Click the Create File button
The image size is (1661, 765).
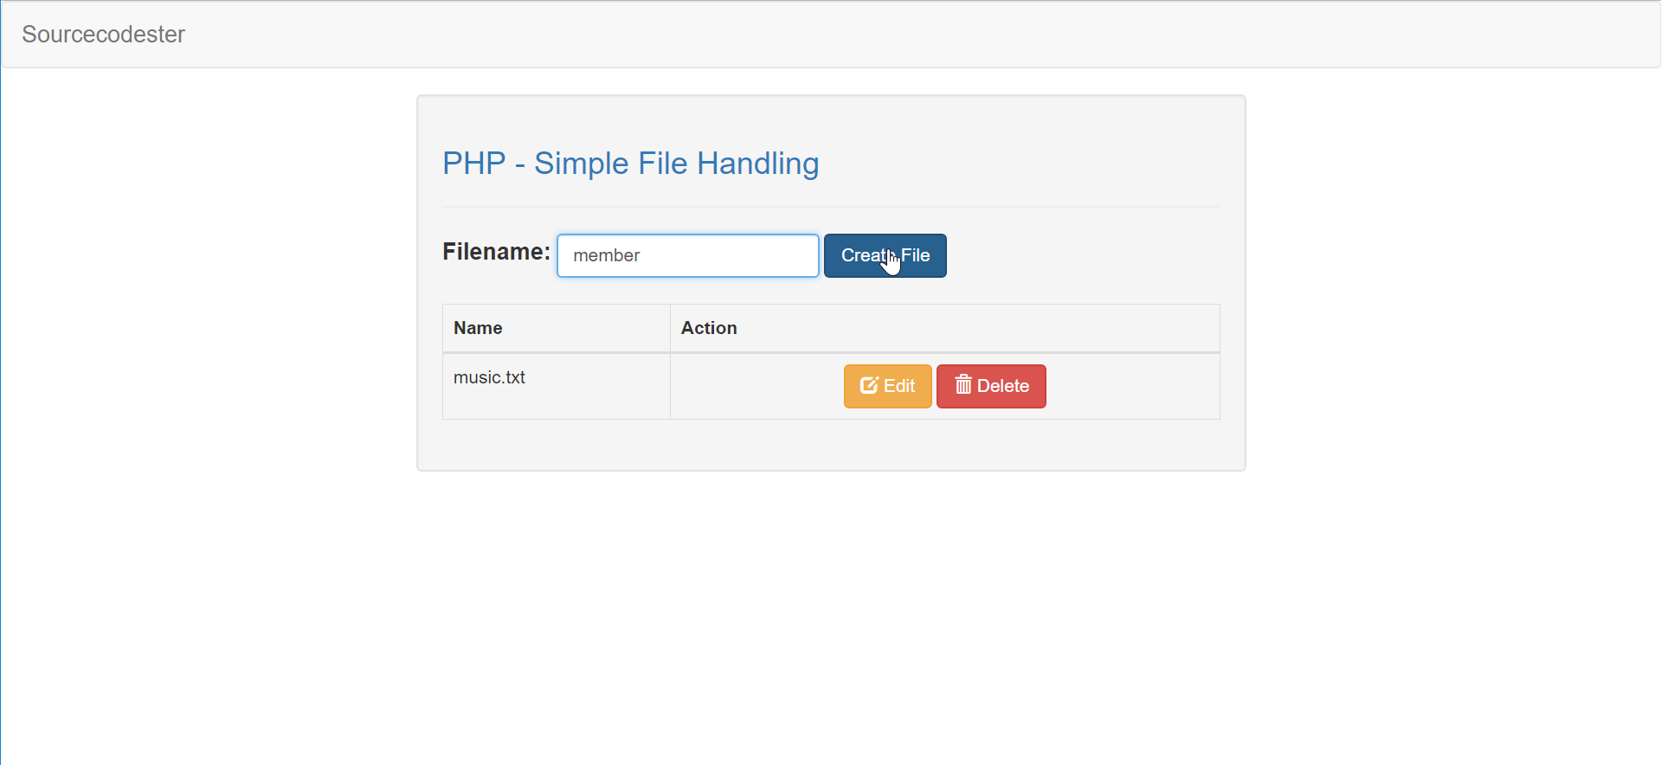pyautogui.click(x=885, y=255)
